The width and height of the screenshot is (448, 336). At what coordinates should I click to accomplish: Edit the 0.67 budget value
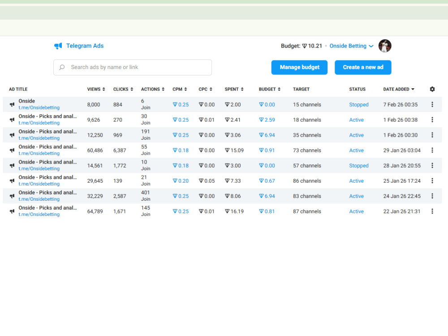(267, 181)
